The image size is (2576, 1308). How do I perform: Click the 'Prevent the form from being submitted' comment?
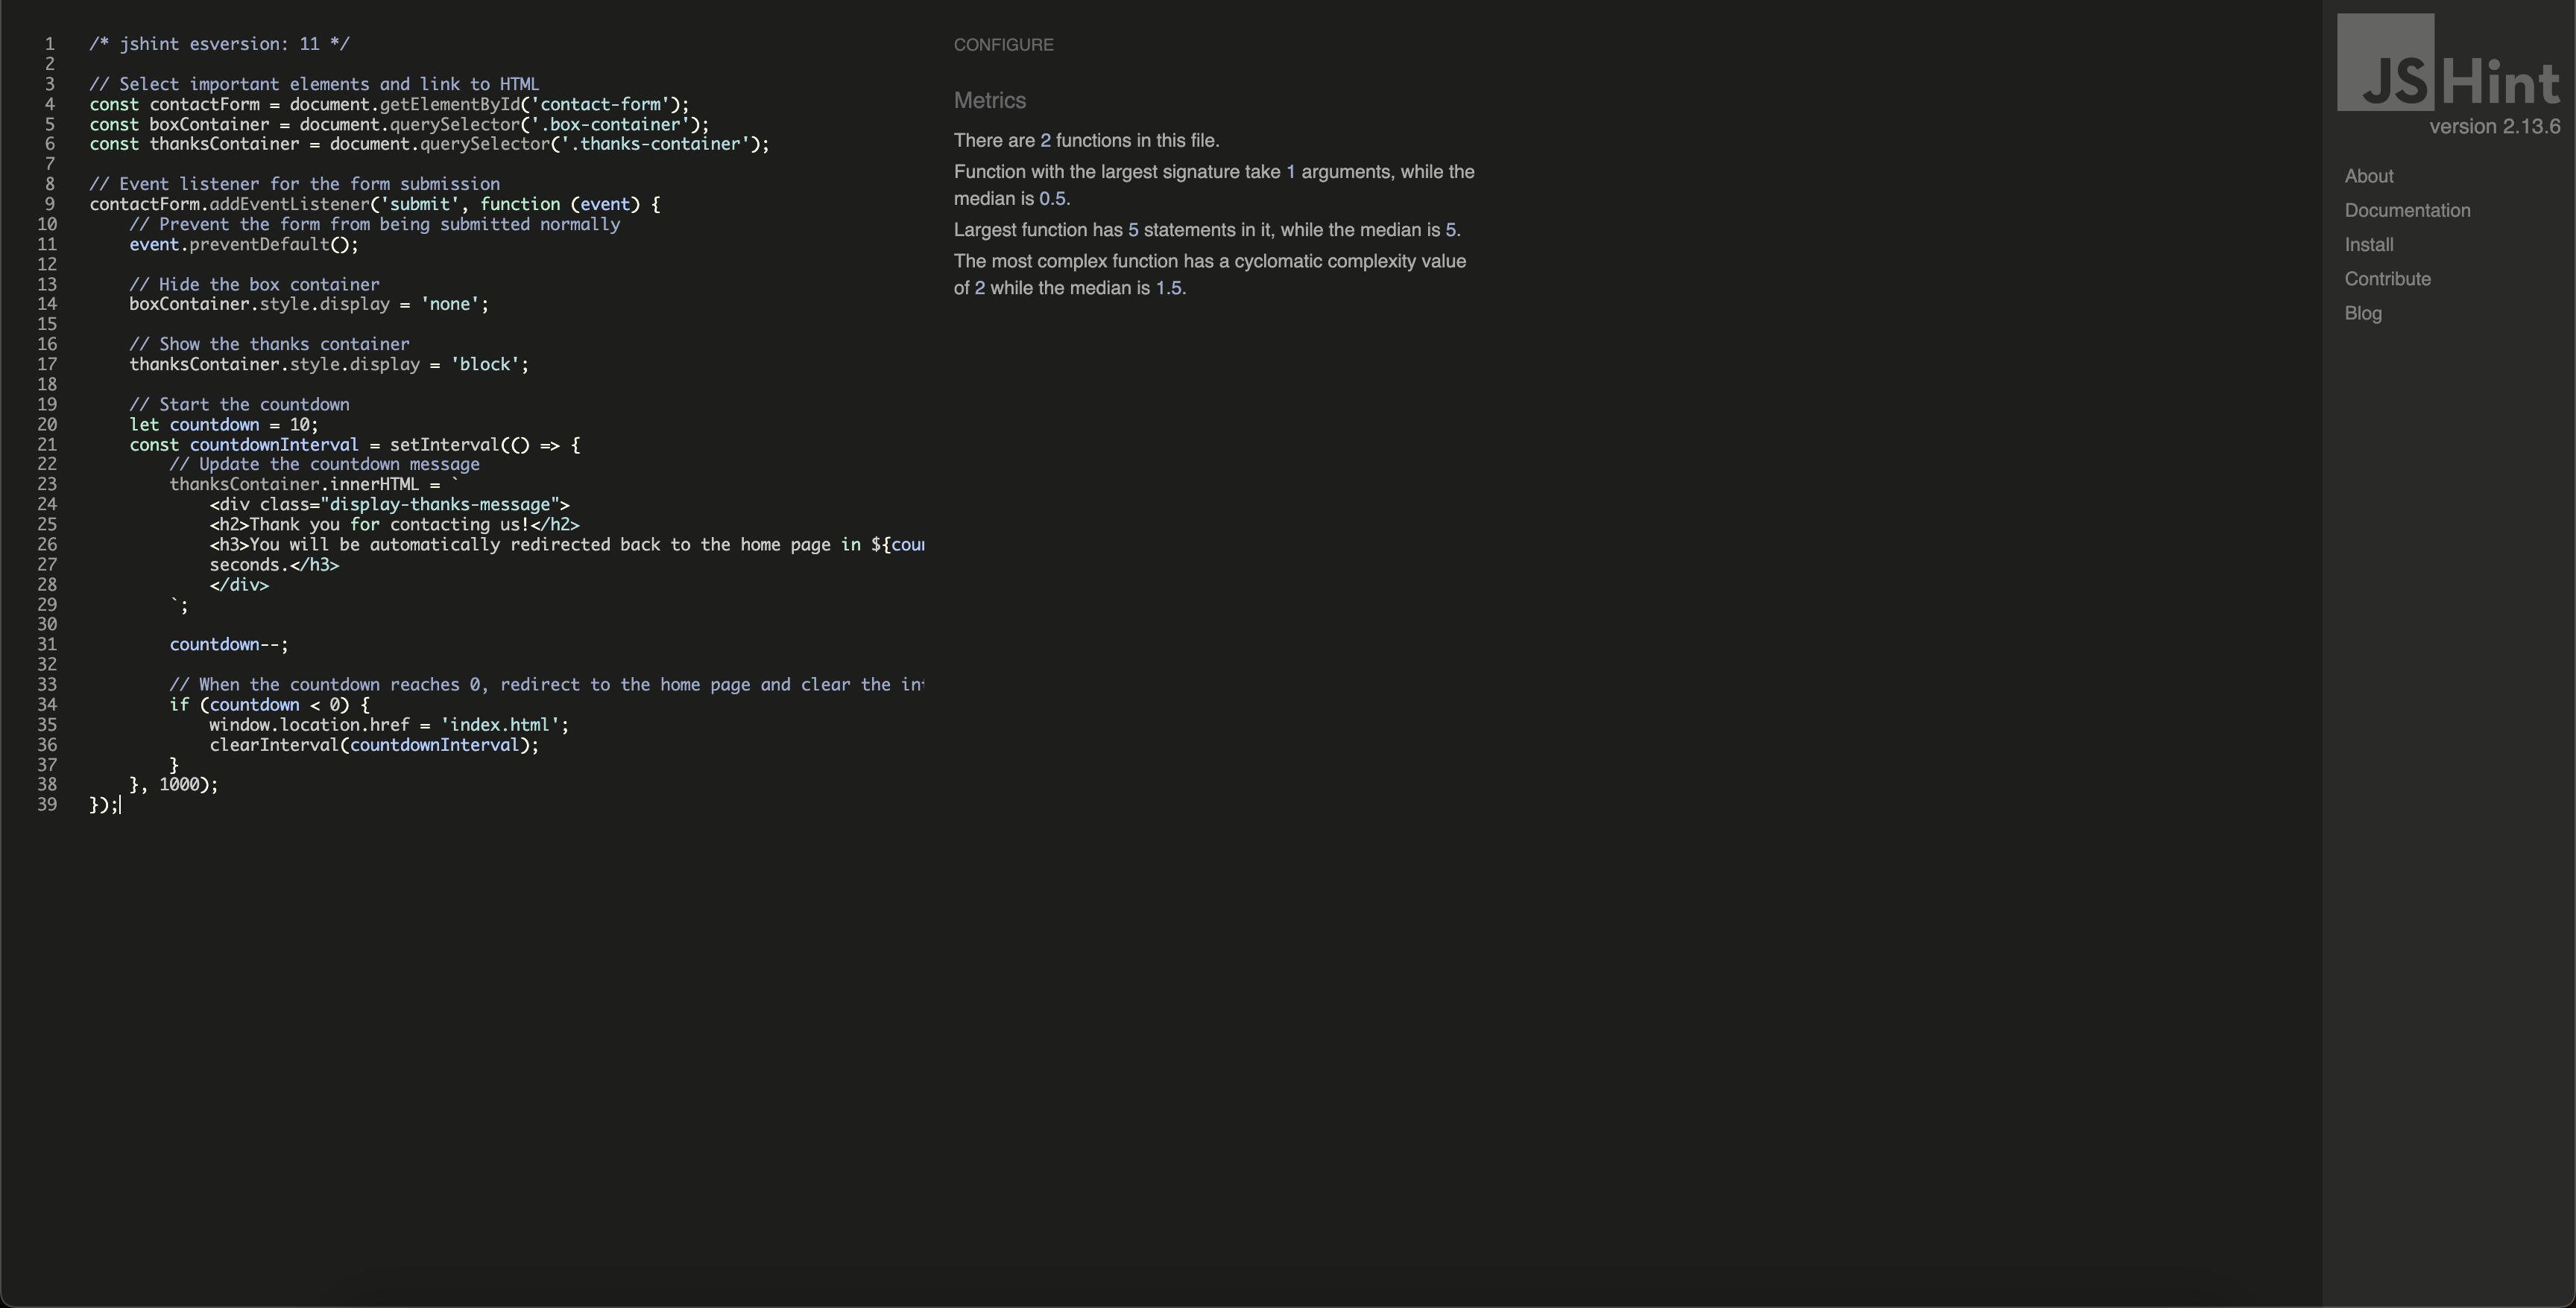click(x=374, y=223)
